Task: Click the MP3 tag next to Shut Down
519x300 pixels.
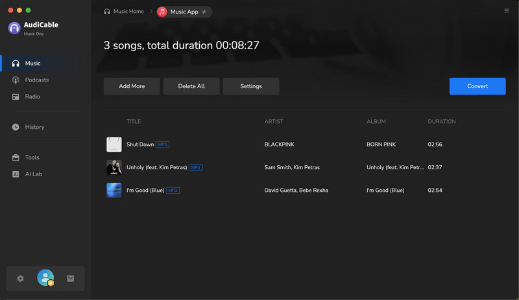Action: [163, 144]
